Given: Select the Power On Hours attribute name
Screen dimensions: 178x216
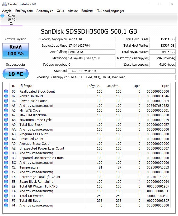Looking at the screenshot, I should tap(31, 96).
